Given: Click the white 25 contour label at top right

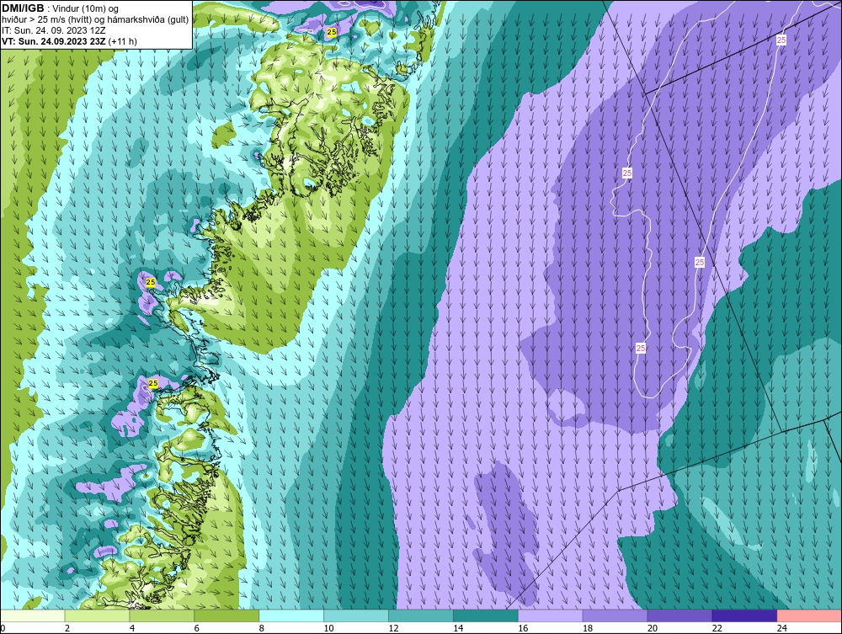Looking at the screenshot, I should (781, 40).
